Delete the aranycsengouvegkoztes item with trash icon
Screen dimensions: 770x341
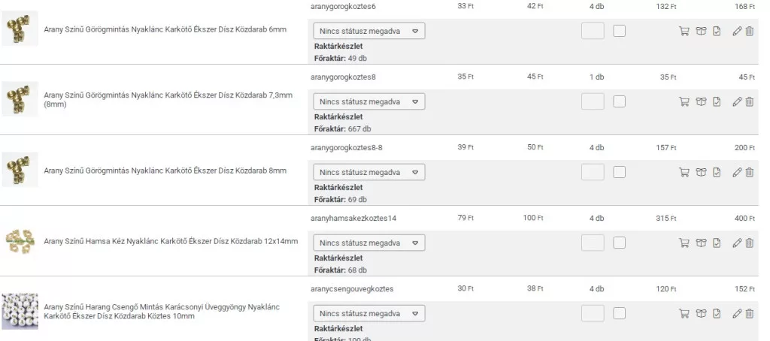[750, 313]
